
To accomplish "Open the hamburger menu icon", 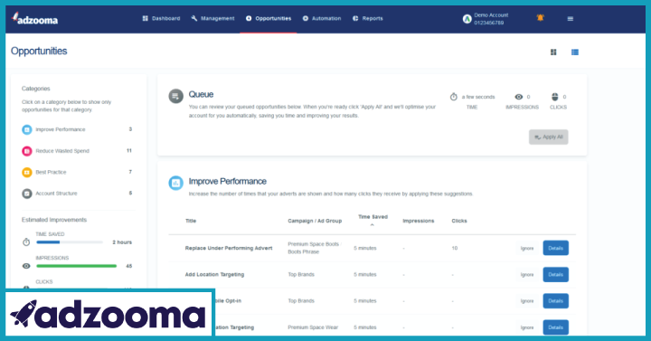I will click(570, 19).
